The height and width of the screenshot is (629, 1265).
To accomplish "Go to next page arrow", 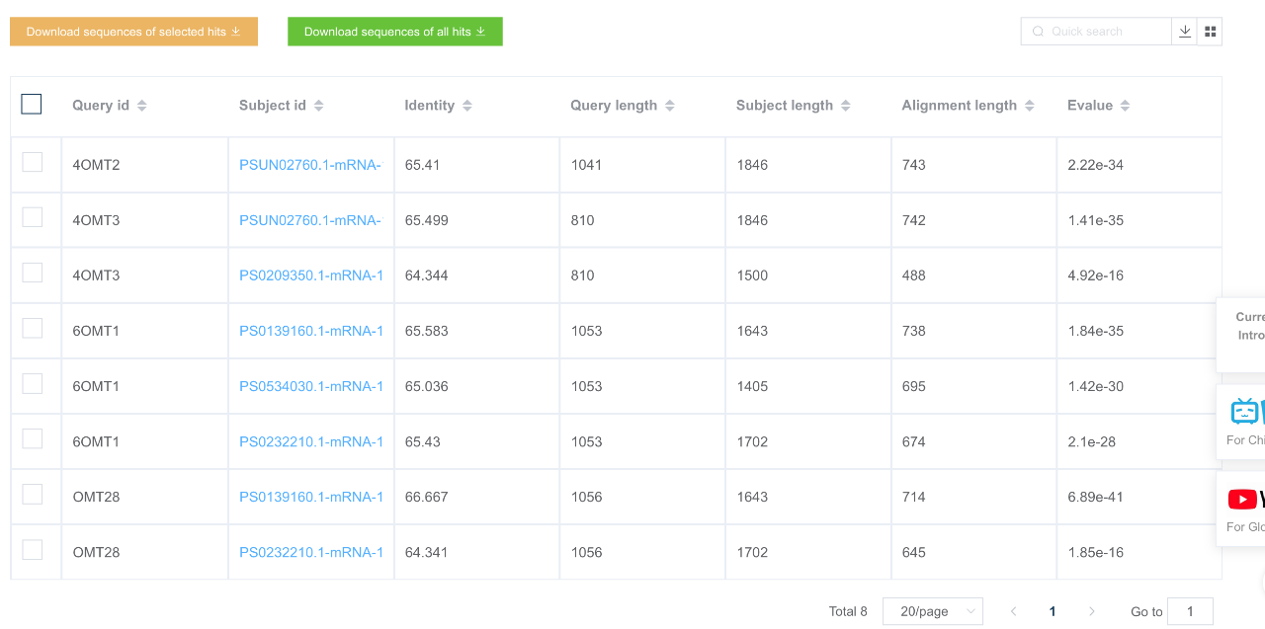I will (x=1091, y=611).
